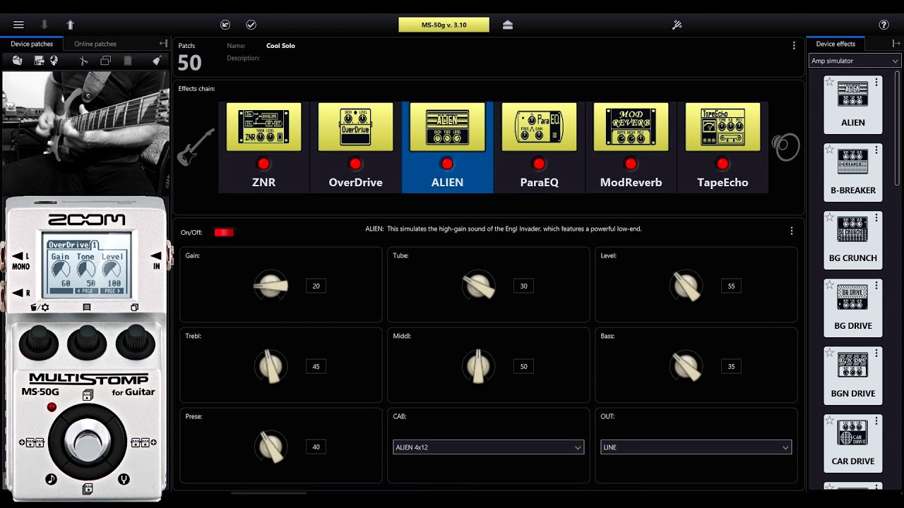Click the checkmark confirm icon

(x=251, y=25)
